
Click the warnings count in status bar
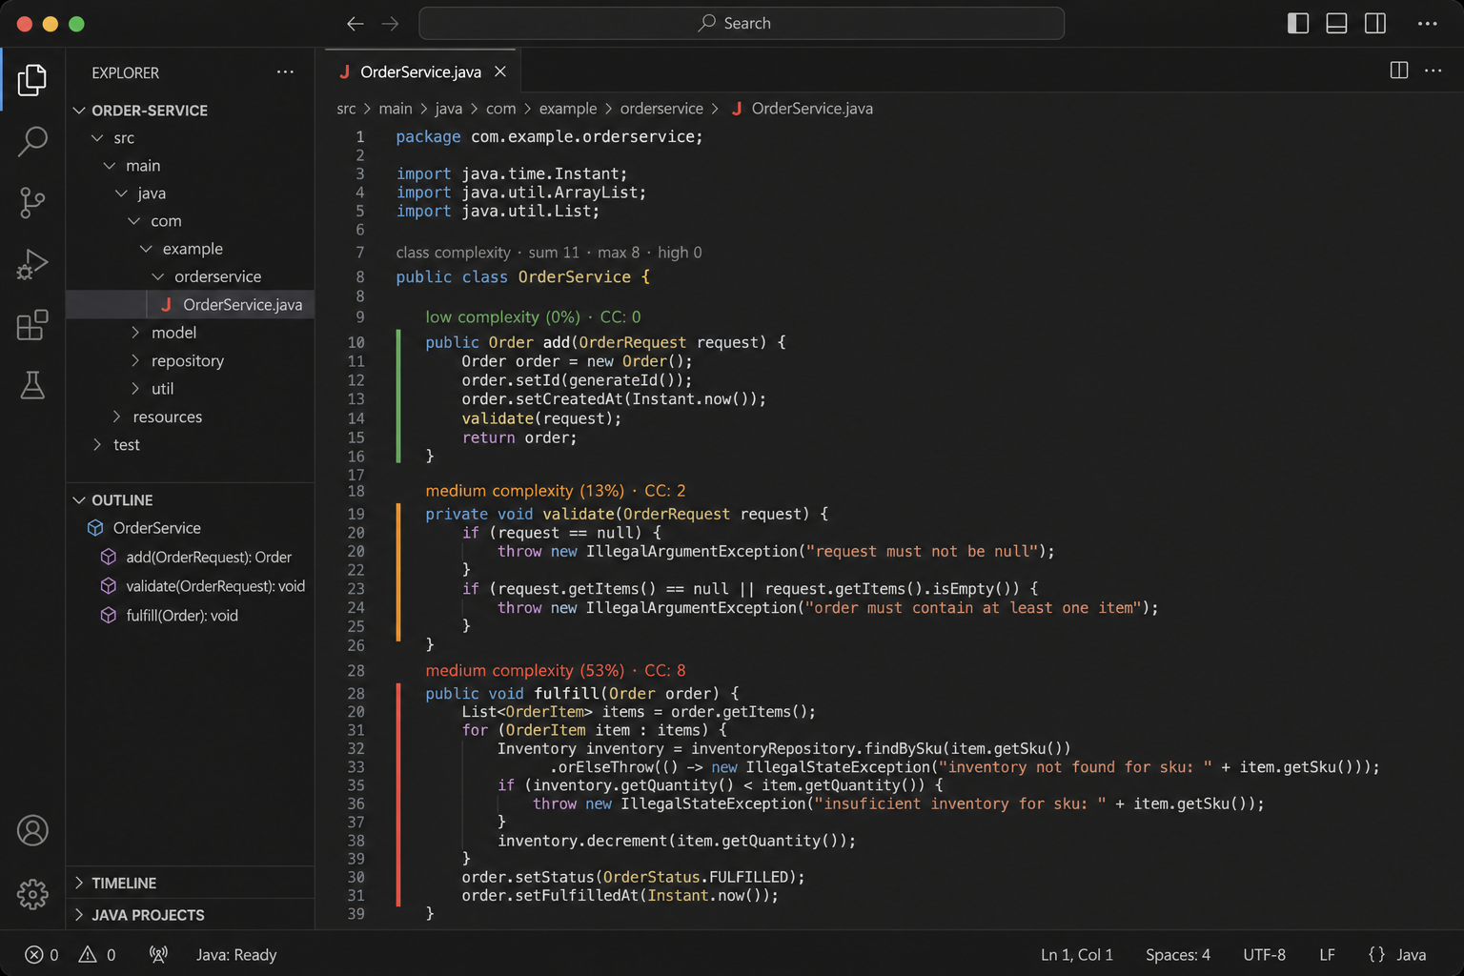pos(97,954)
